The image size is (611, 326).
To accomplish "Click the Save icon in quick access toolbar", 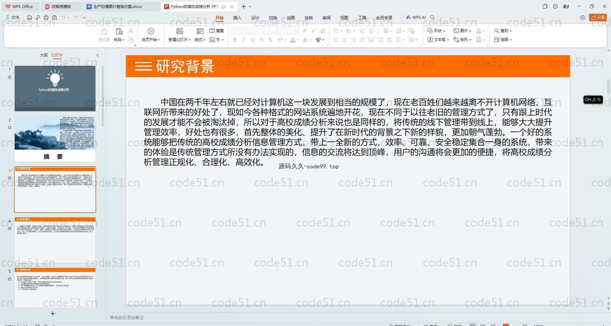I will click(x=29, y=17).
